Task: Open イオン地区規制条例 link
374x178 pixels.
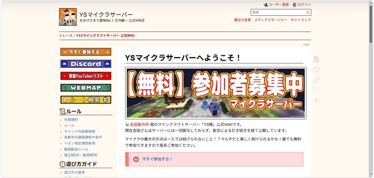Action: [80, 143]
